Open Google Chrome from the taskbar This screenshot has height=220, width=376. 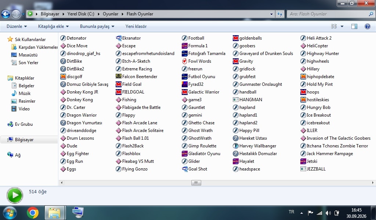pos(33,213)
